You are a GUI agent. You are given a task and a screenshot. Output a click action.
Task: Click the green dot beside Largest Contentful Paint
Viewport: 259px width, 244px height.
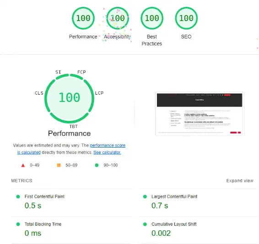coord(145,196)
